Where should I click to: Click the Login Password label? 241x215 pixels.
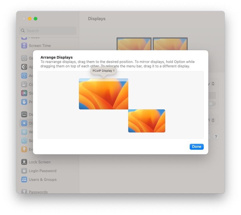tap(43, 171)
